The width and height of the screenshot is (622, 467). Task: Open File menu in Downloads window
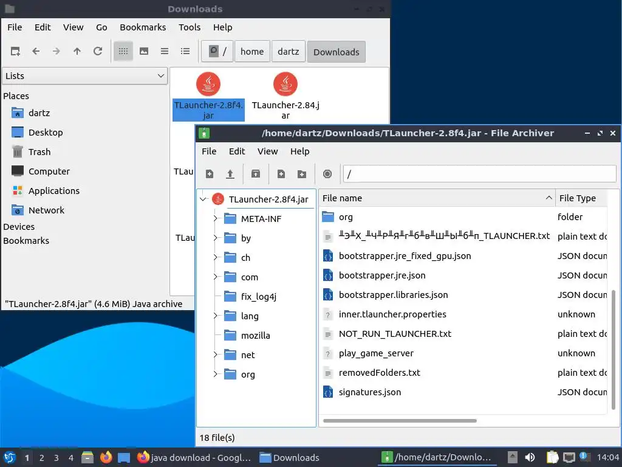(15, 27)
